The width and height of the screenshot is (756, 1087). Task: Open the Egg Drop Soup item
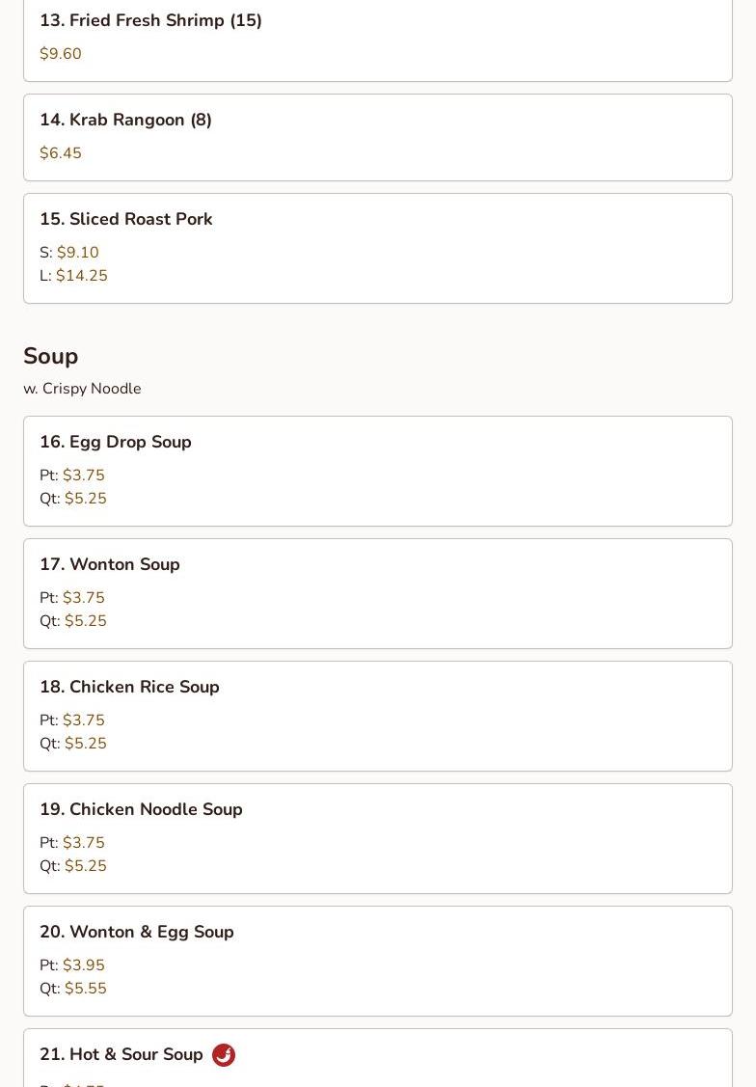pyautogui.click(x=116, y=442)
